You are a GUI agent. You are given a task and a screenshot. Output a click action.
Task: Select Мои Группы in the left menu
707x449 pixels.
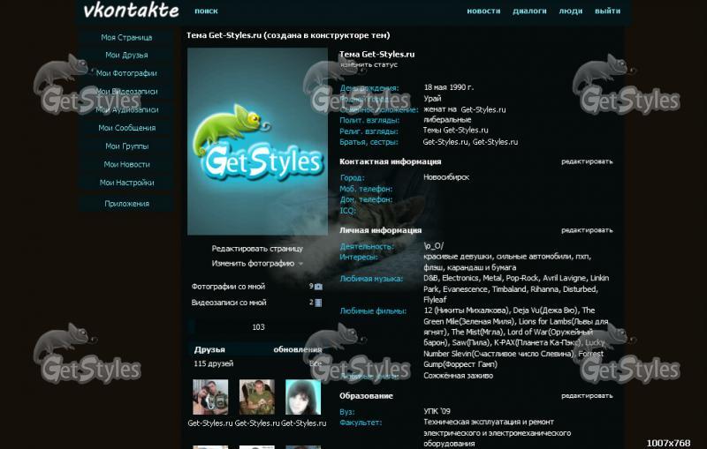(x=126, y=146)
